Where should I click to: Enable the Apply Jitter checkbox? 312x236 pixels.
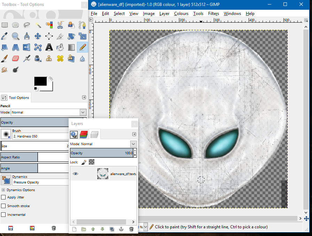coord(3,197)
